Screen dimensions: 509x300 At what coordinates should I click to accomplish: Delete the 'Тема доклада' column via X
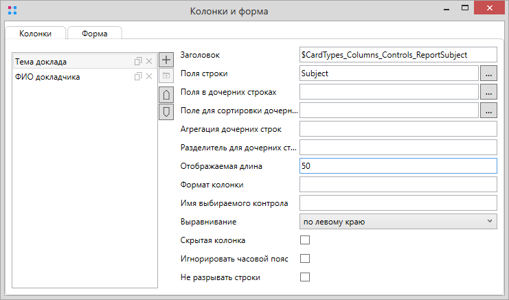pos(149,61)
